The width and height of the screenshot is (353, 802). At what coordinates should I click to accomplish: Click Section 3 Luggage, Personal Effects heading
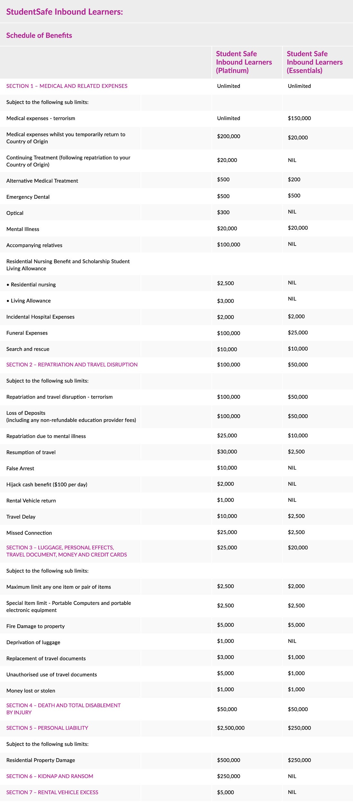coord(66,551)
